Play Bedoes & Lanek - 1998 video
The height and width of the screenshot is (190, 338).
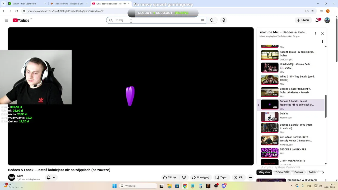point(290,128)
